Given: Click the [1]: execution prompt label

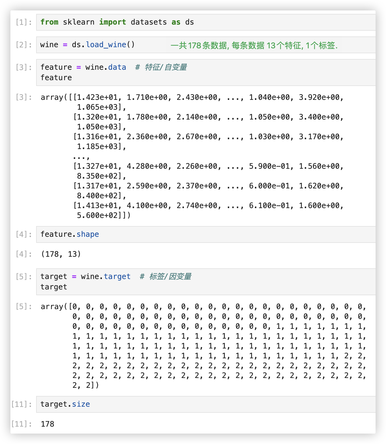Looking at the screenshot, I should coord(23,22).
